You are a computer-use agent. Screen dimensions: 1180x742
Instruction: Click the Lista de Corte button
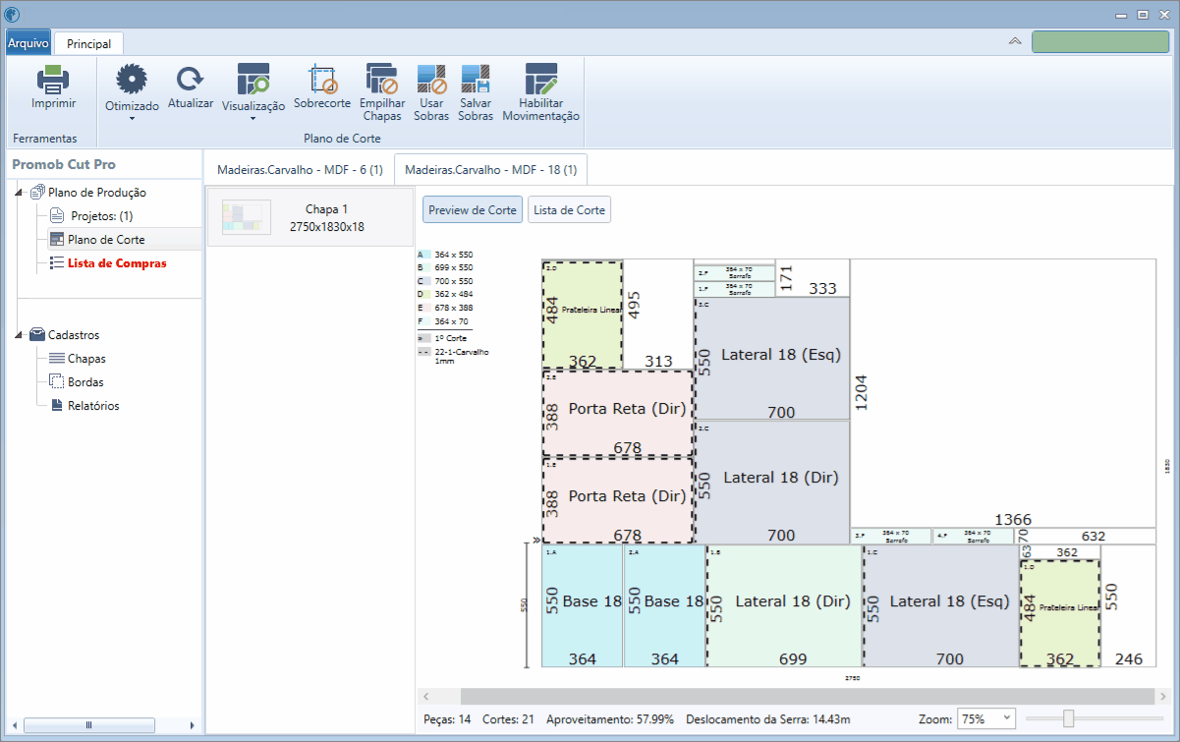[569, 209]
